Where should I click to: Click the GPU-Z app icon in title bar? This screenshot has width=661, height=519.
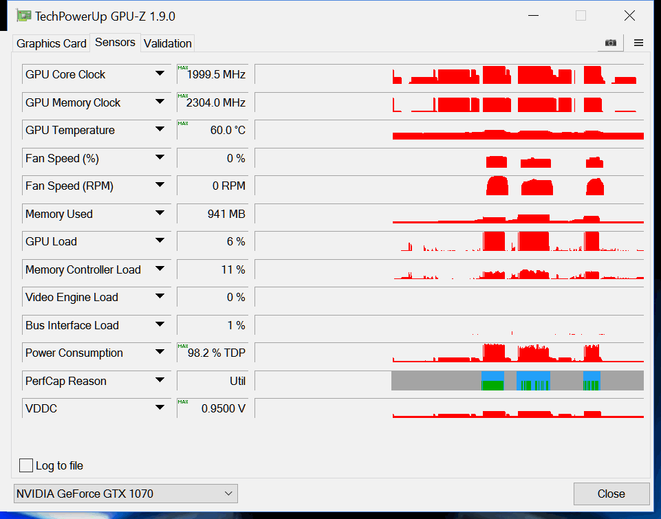point(24,16)
